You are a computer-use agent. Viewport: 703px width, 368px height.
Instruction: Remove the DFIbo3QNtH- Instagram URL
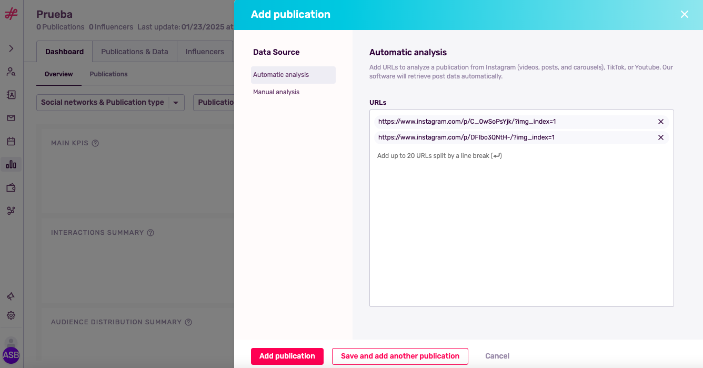point(661,137)
